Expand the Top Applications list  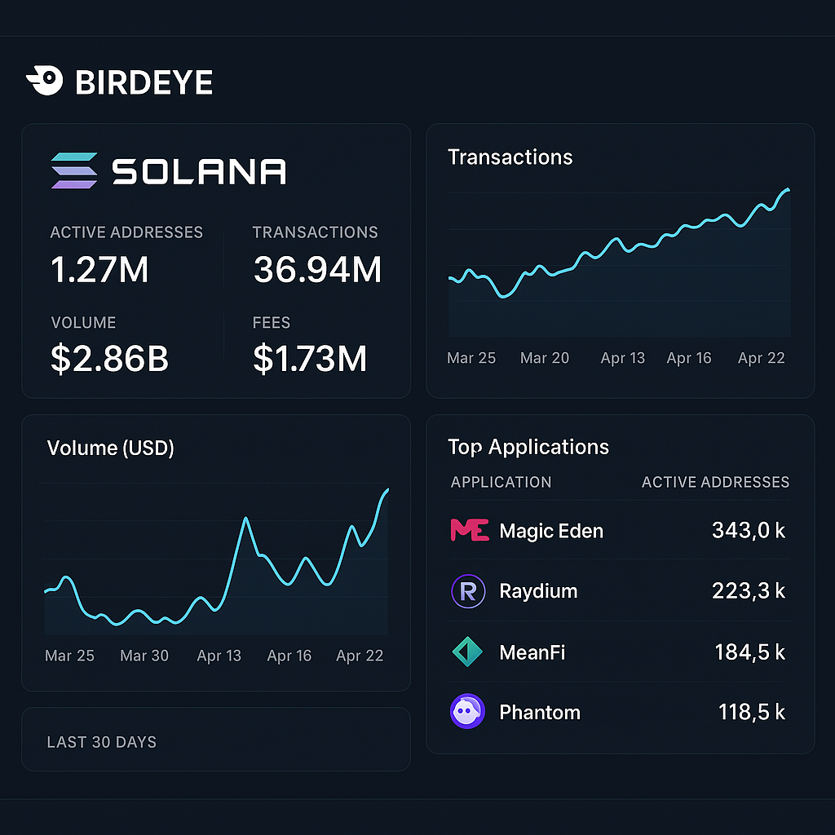pyautogui.click(x=528, y=447)
